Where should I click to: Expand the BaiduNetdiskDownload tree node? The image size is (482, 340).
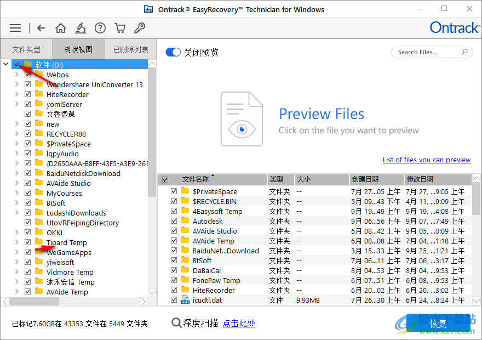[17, 173]
